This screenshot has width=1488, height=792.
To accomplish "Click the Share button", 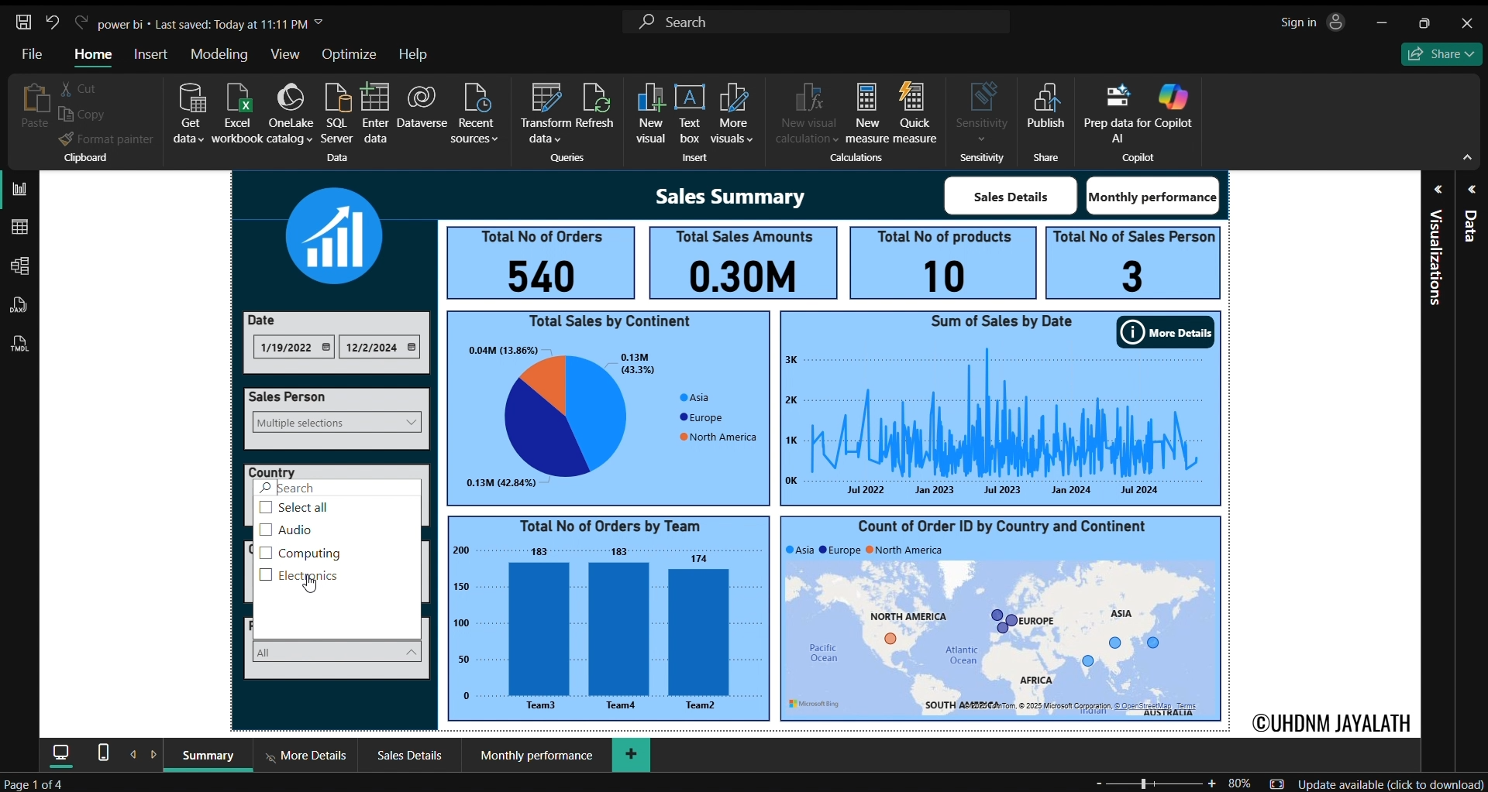I will click(1443, 55).
